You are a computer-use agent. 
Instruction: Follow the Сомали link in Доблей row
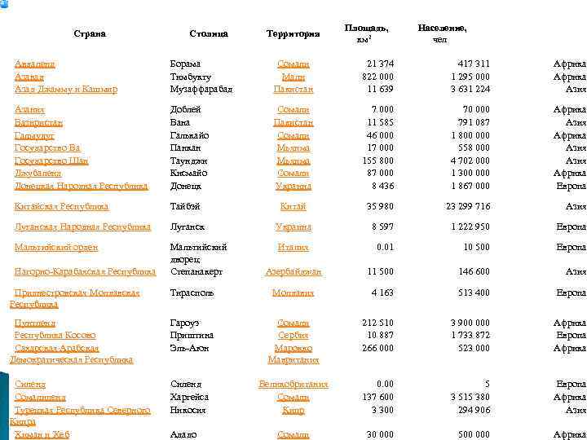[293, 109]
